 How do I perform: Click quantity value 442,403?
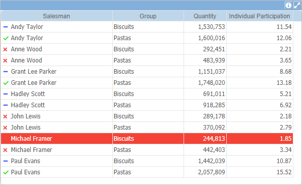214,149
